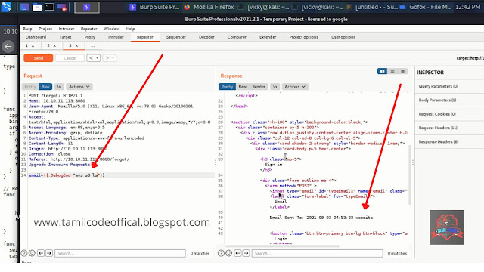This screenshot has width=484, height=272.
Task: Click request search help icon
Action: 24,253
